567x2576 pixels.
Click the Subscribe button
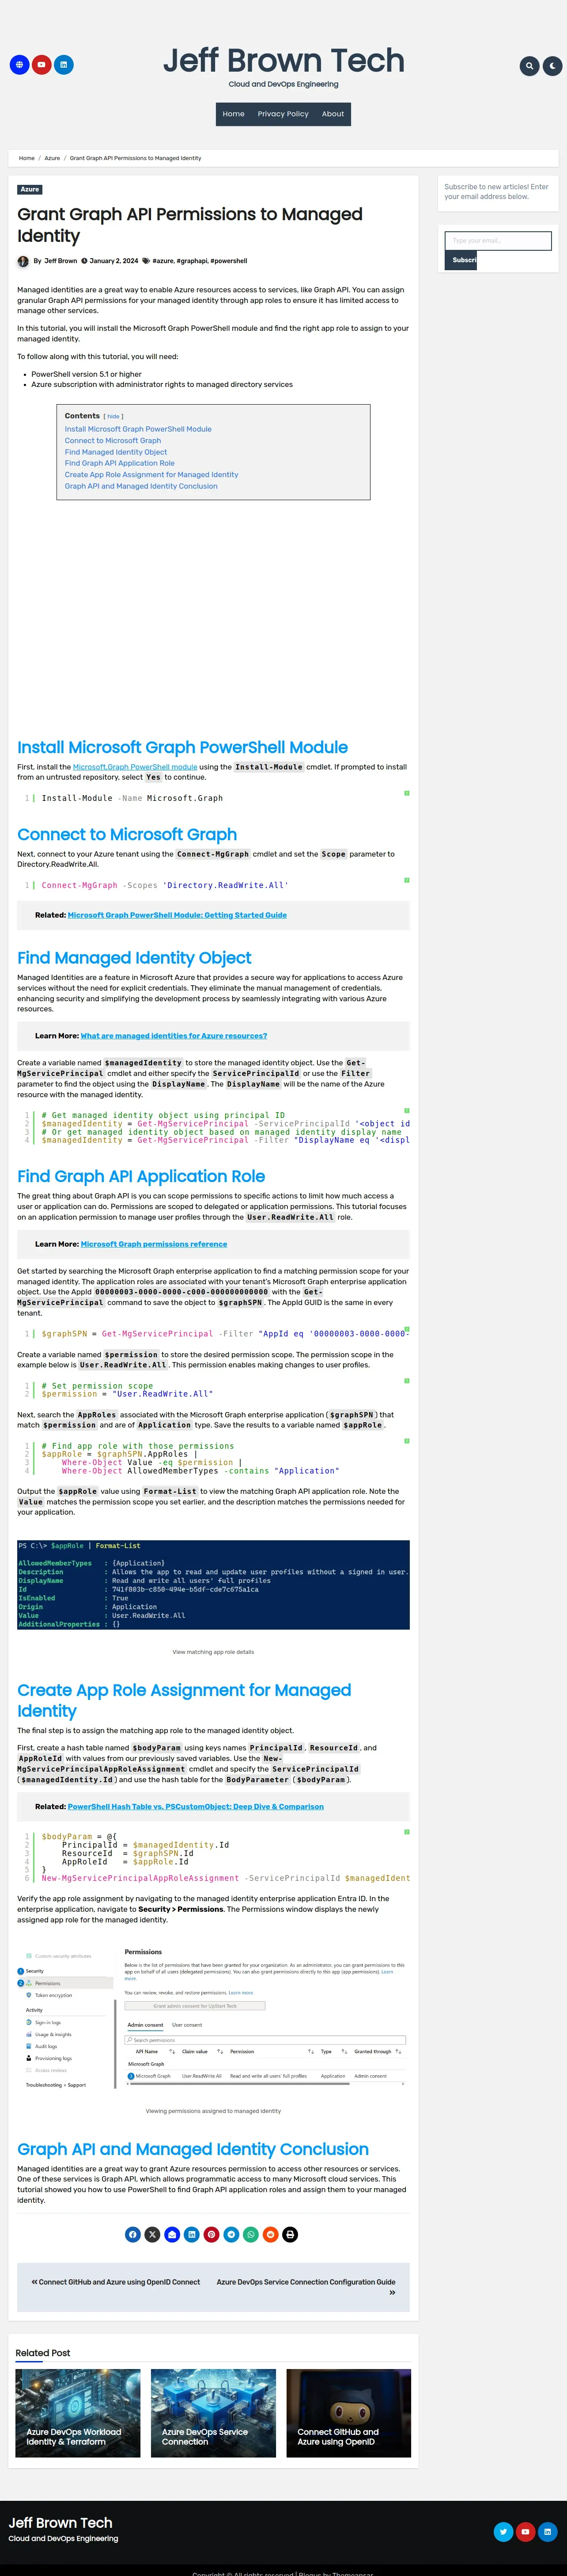461,260
